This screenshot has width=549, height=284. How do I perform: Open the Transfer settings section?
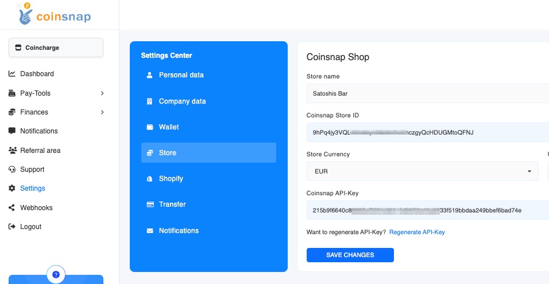(x=172, y=204)
